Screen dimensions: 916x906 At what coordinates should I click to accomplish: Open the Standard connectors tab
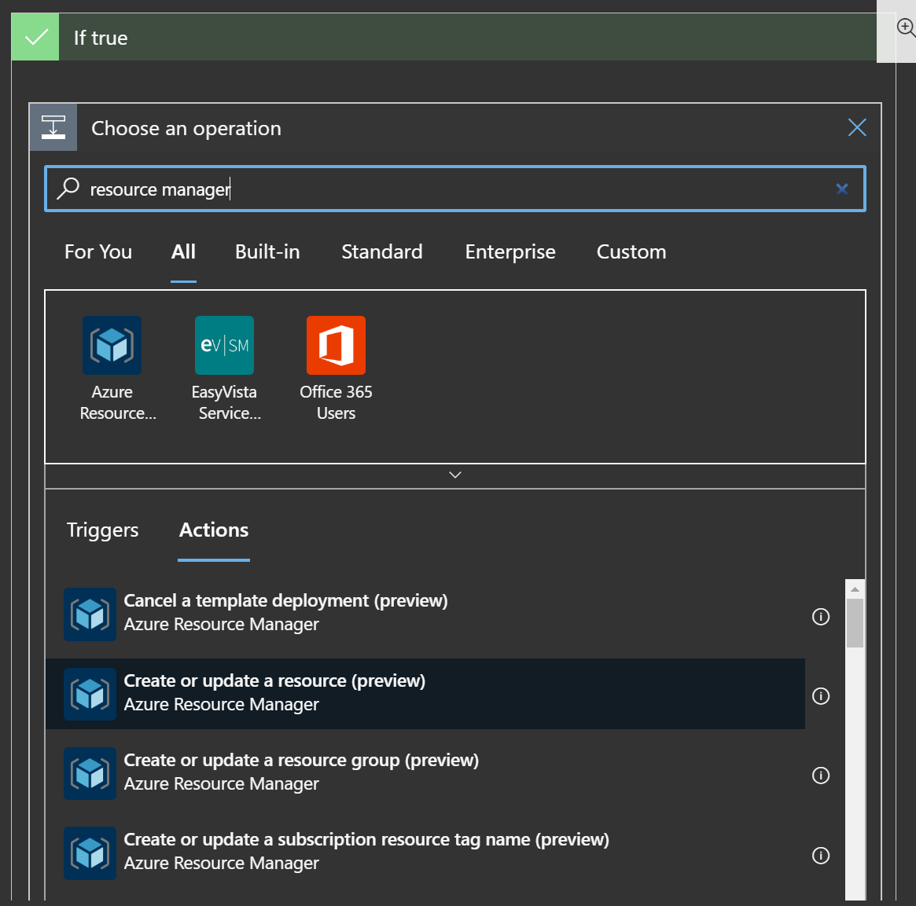[x=381, y=252]
